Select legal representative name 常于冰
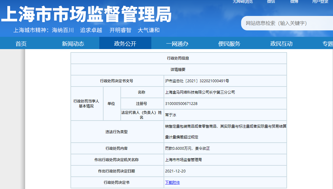 [x=171, y=115]
